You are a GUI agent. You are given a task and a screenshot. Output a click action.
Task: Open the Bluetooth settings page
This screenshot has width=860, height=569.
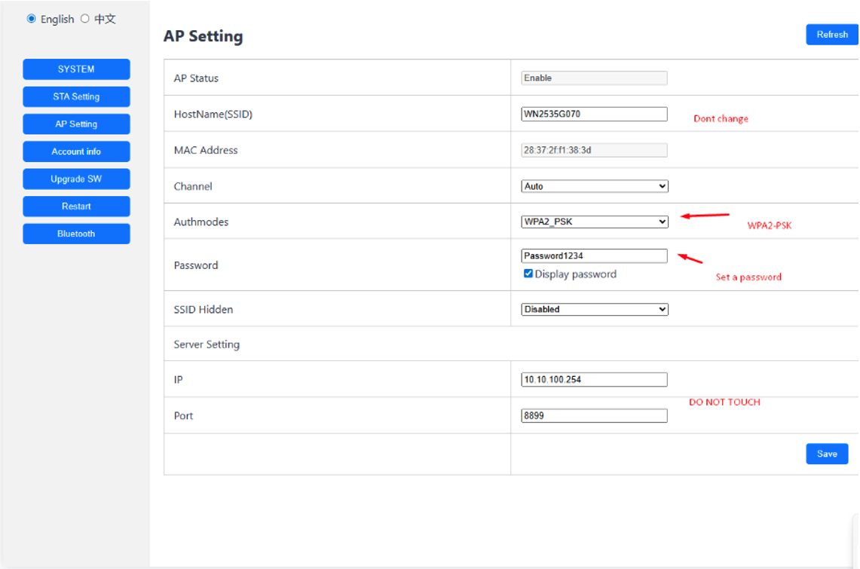[76, 234]
